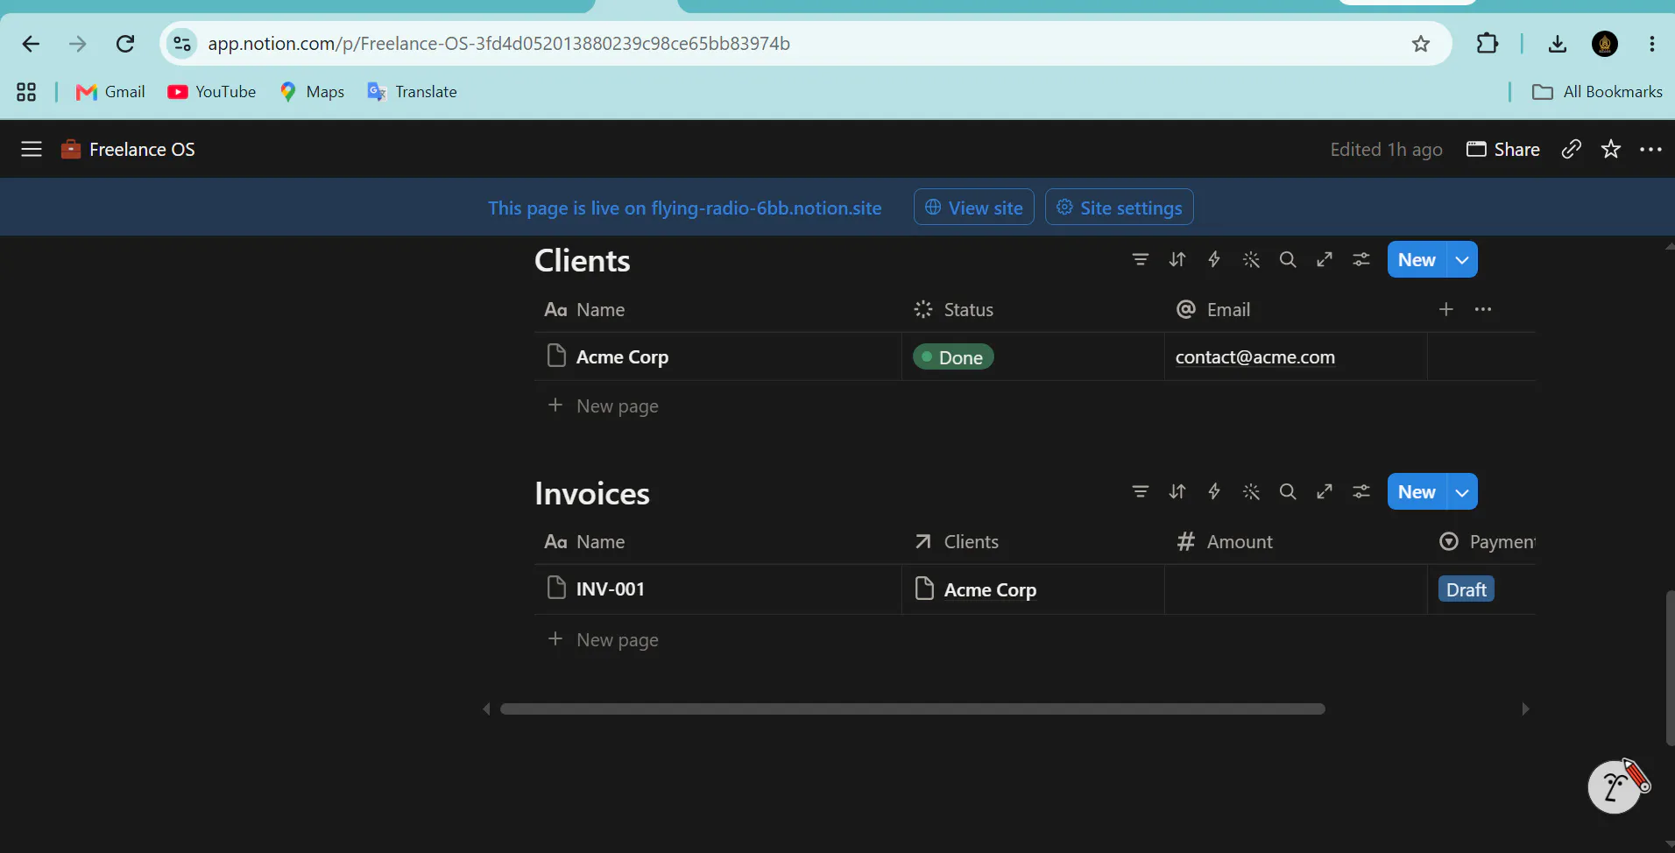Open Clients database in full page
This screenshot has width=1675, height=853.
1325,259
